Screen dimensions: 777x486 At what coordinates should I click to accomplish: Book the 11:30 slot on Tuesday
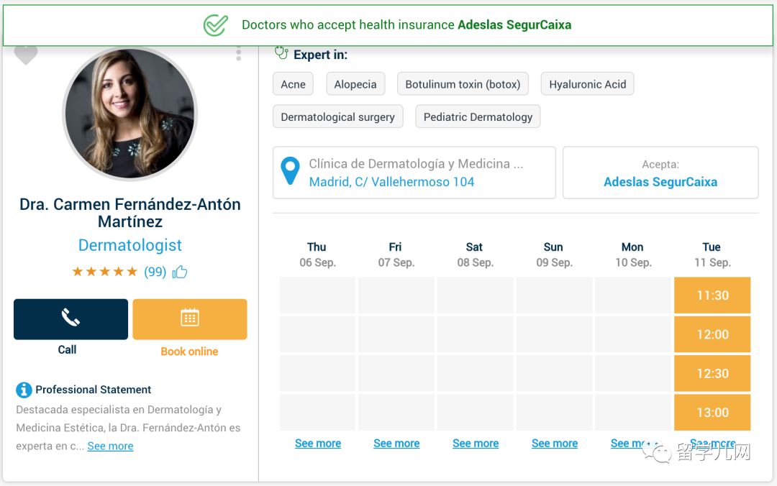click(712, 295)
